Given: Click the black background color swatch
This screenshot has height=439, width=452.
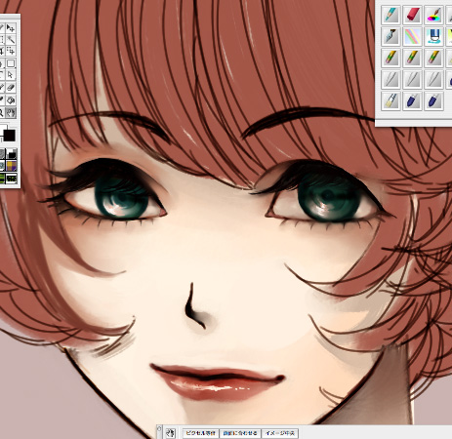Looking at the screenshot, I should [x=9, y=136].
